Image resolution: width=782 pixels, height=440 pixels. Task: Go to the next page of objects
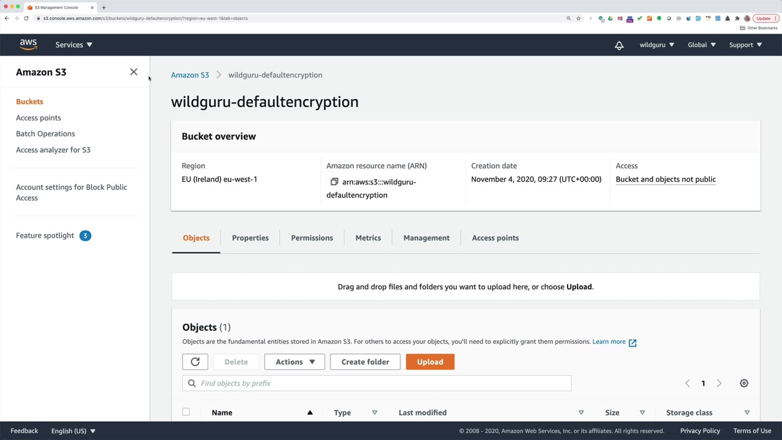coord(719,383)
